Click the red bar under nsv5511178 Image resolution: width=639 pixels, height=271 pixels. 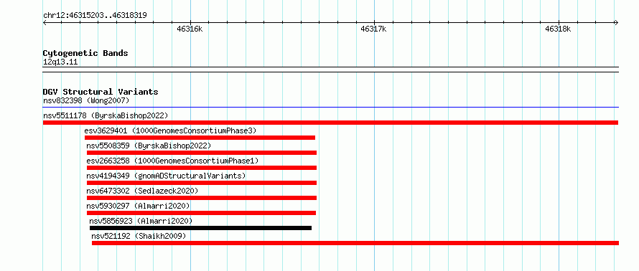coord(330,123)
